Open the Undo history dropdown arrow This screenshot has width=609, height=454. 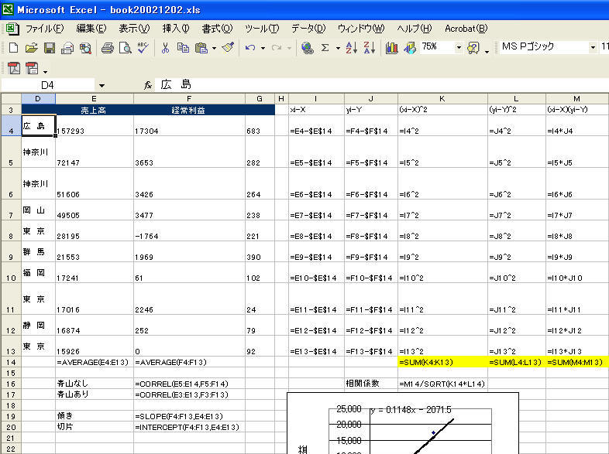click(x=262, y=48)
